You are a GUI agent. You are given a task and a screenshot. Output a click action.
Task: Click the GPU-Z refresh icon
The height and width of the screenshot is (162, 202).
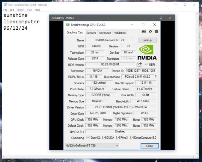point(150,32)
